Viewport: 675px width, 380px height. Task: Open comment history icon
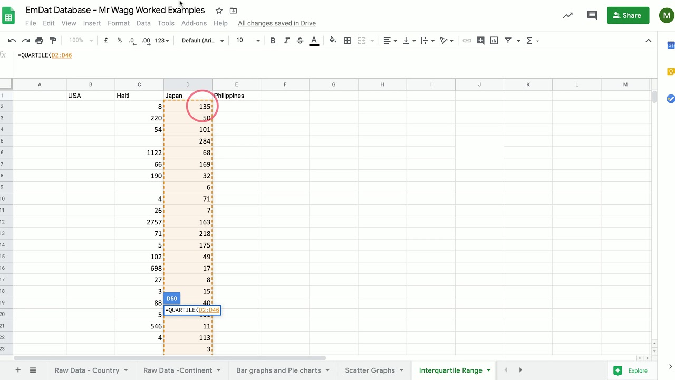(592, 15)
